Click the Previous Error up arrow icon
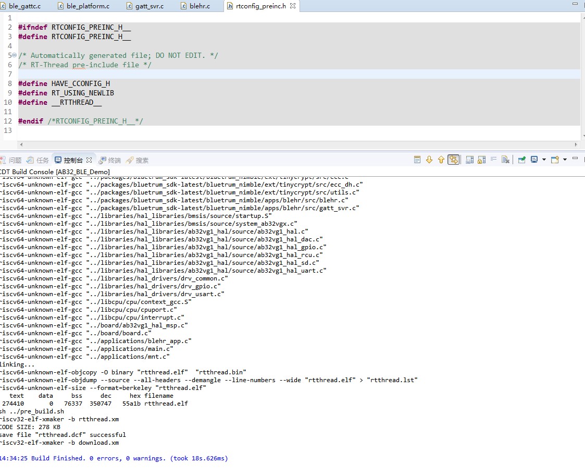 pos(441,160)
